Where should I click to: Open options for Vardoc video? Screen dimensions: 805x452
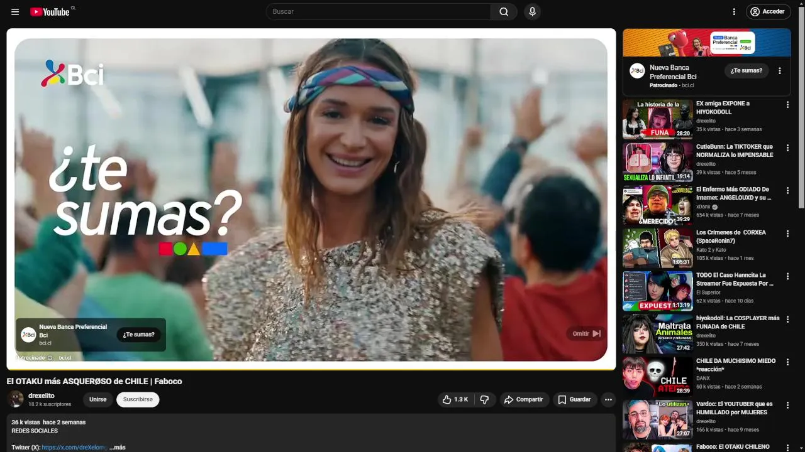(787, 405)
